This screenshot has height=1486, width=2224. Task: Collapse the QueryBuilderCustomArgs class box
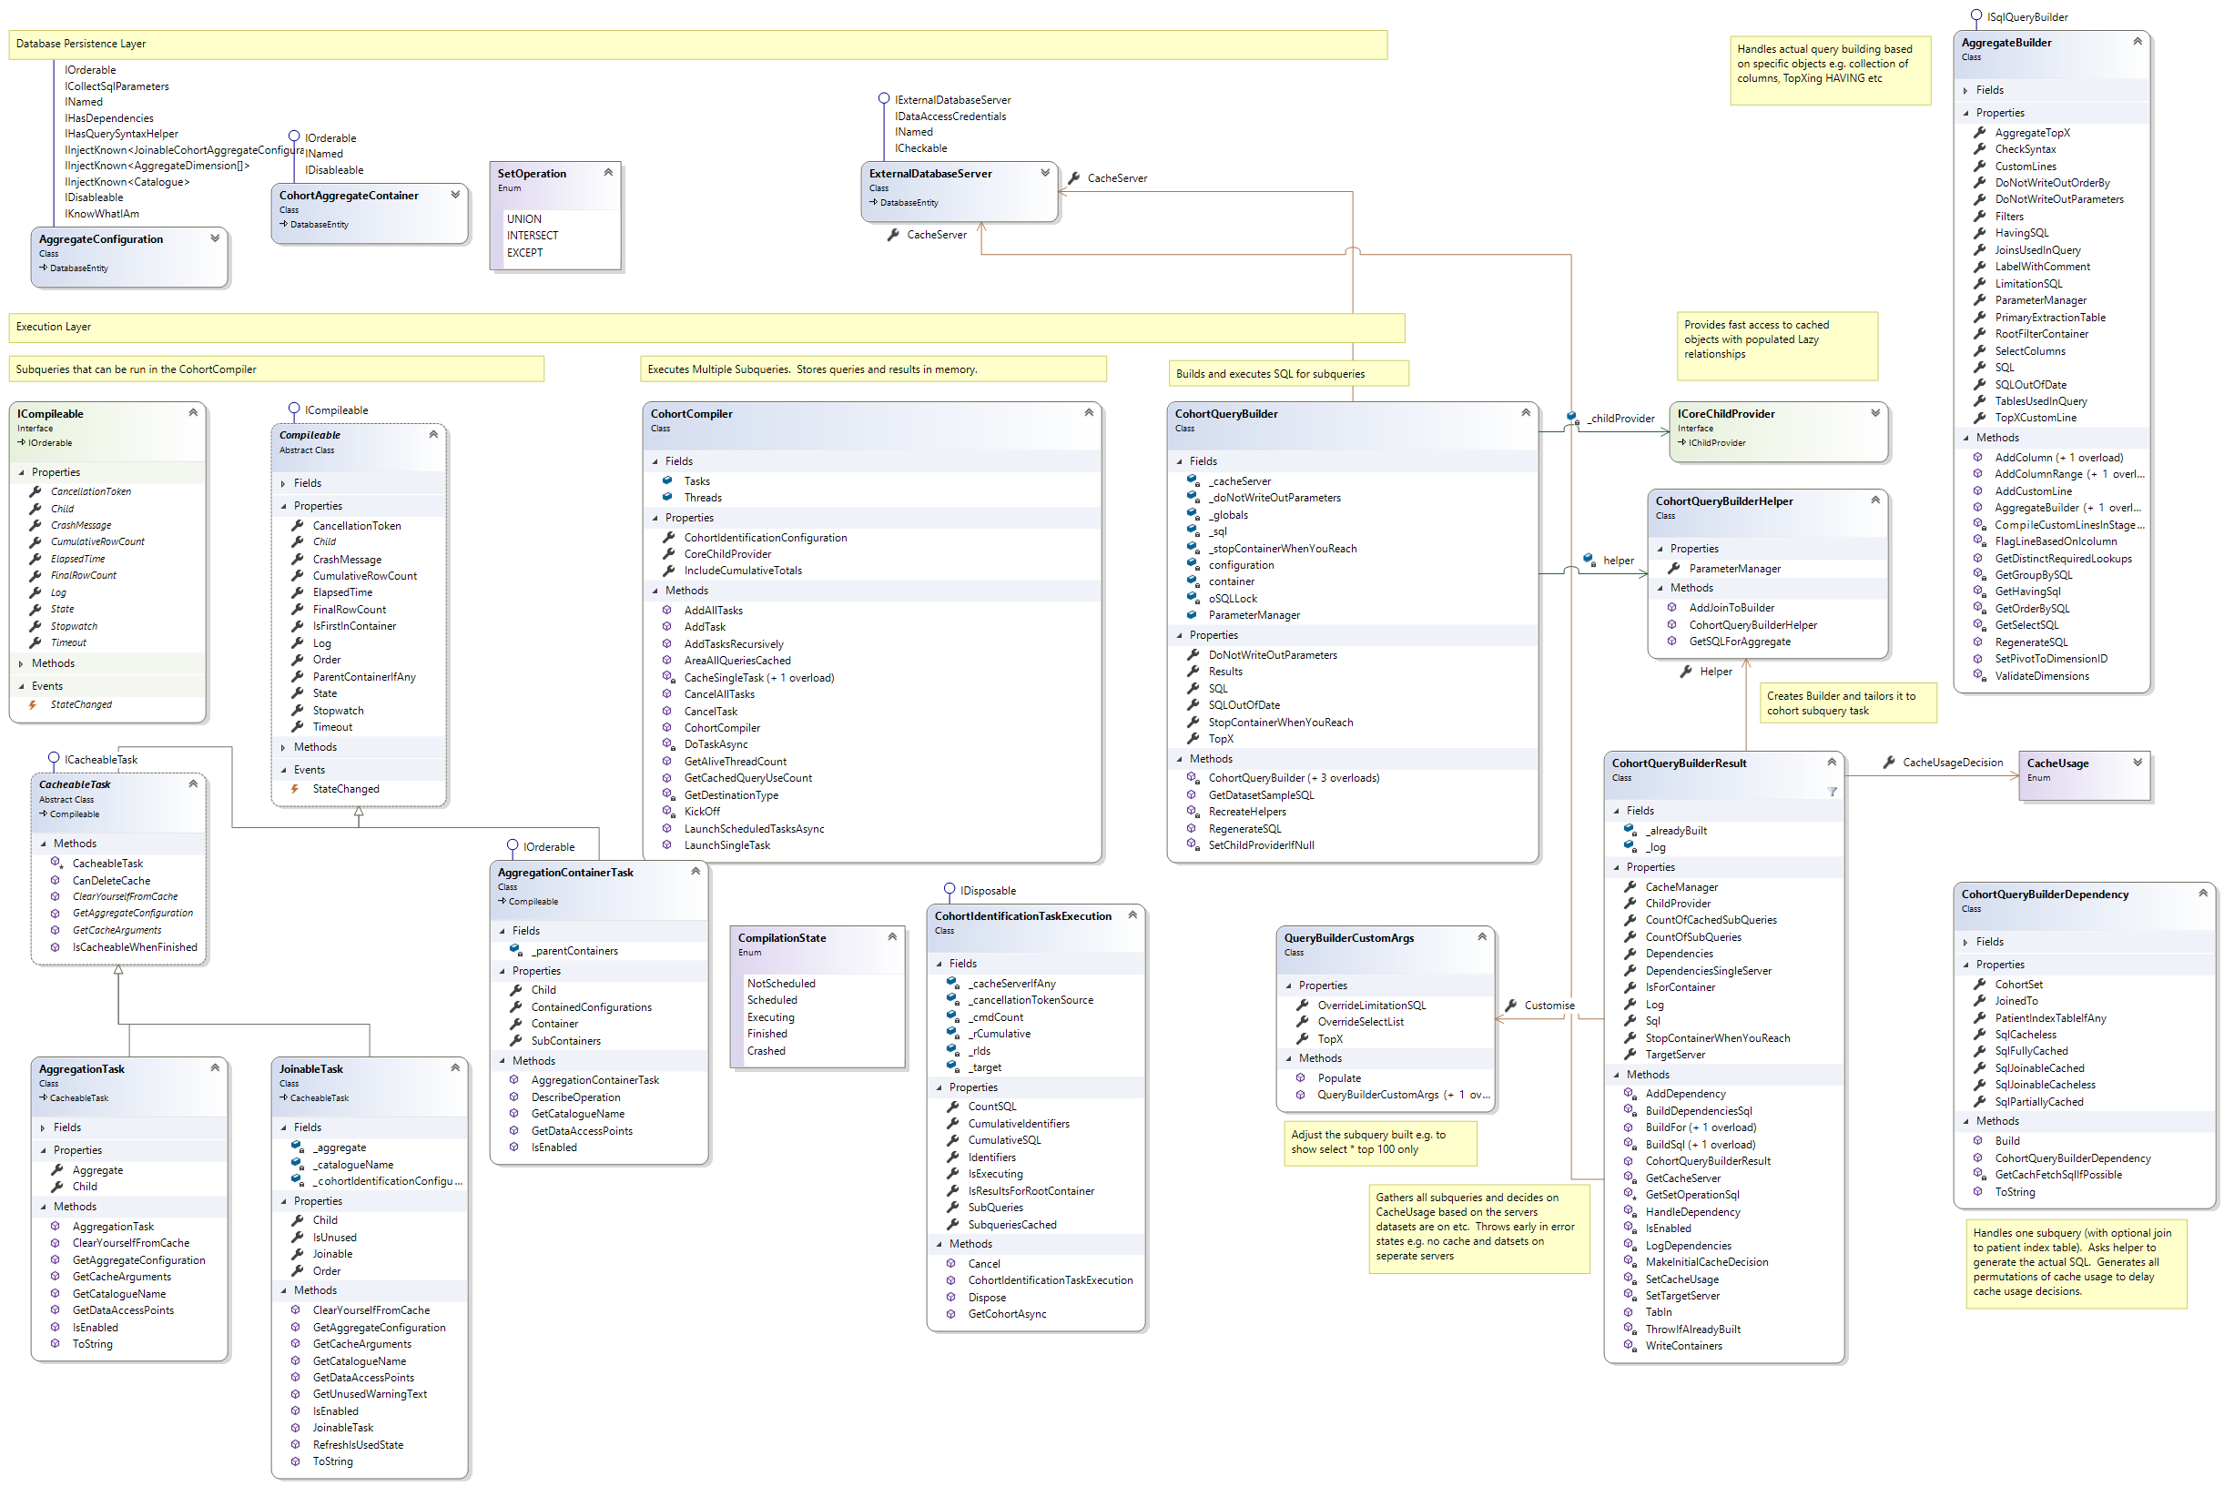point(1482,936)
